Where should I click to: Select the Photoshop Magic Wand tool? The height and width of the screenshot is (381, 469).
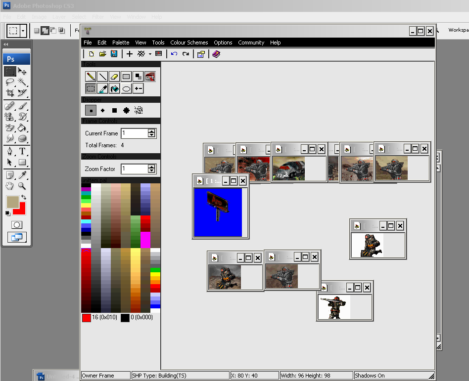22,82
